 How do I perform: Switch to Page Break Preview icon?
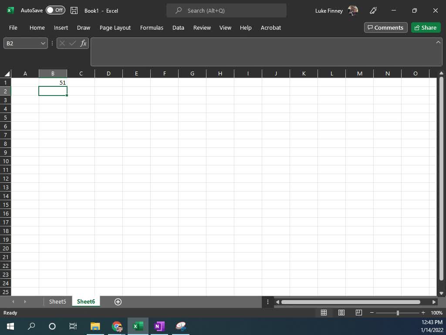tap(359, 313)
